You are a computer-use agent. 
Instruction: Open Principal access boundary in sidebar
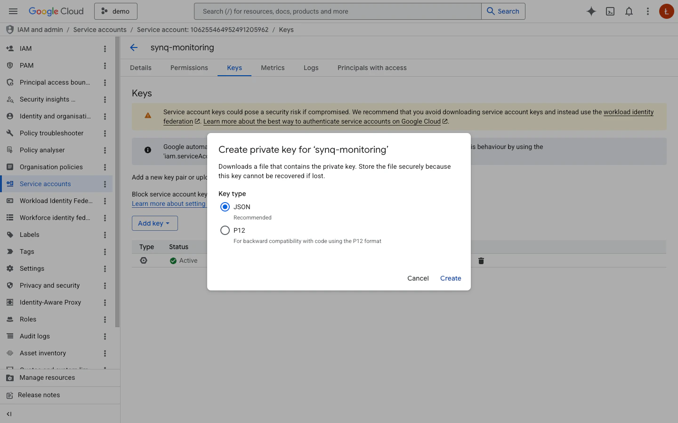point(55,82)
